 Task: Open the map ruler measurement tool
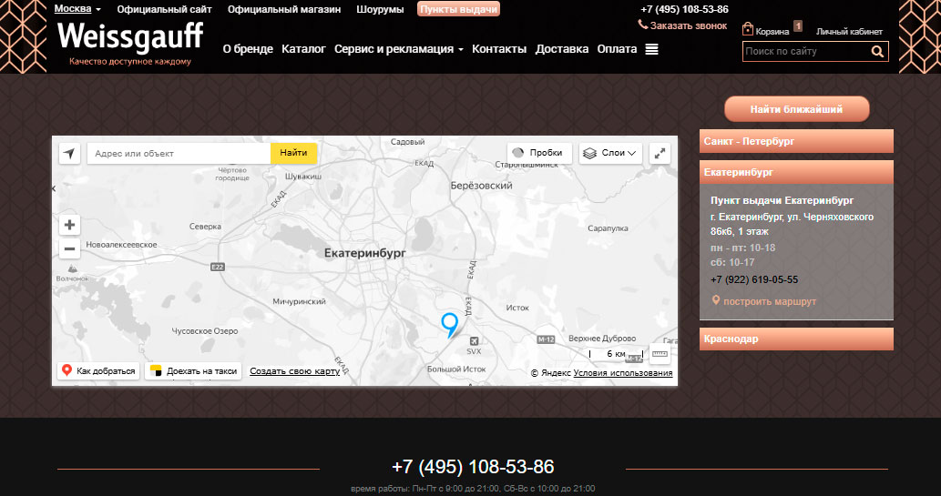[x=660, y=354]
